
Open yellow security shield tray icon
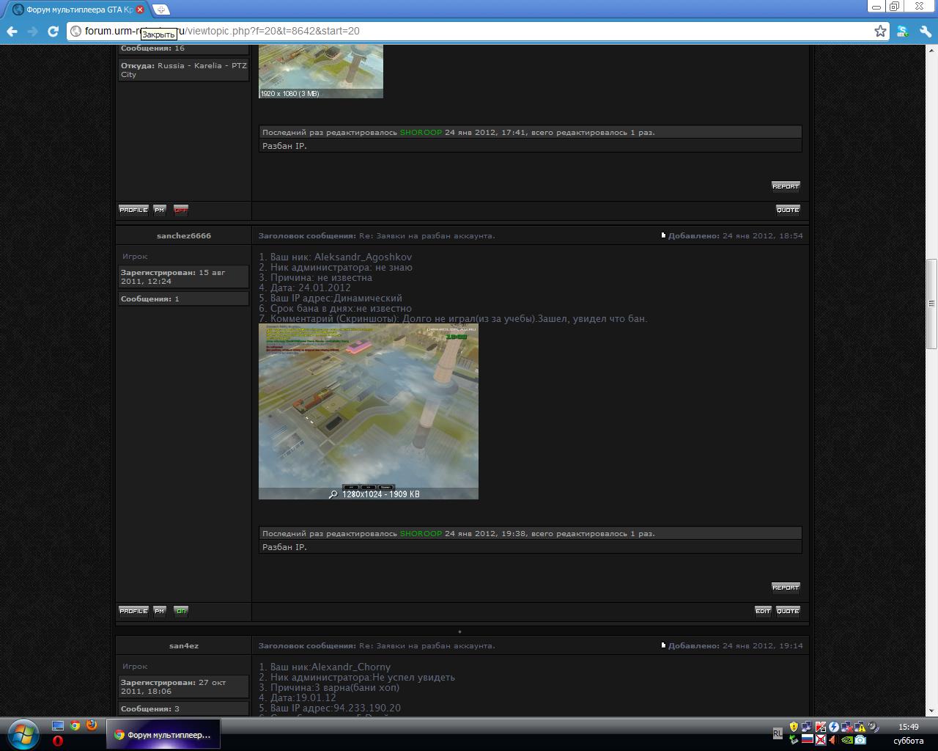[x=794, y=727]
